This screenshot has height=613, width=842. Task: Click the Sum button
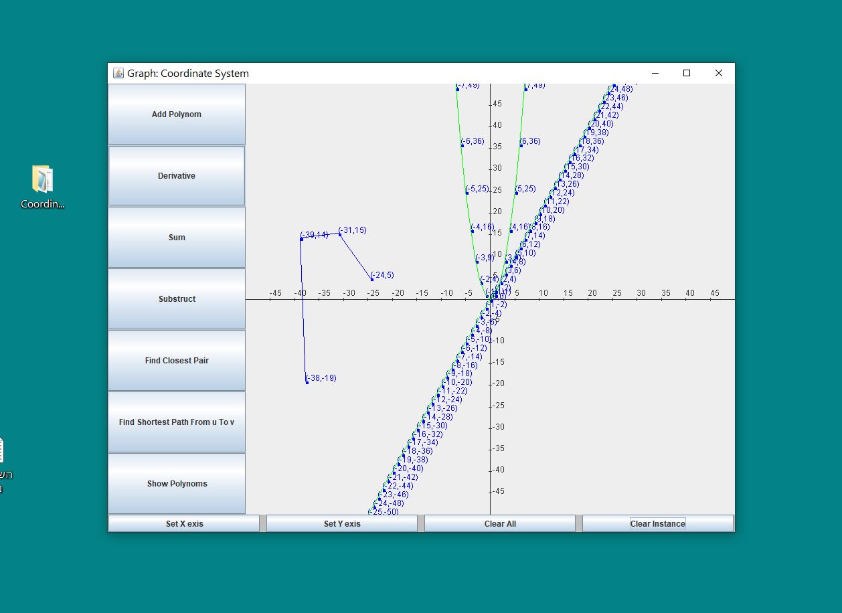pos(176,237)
